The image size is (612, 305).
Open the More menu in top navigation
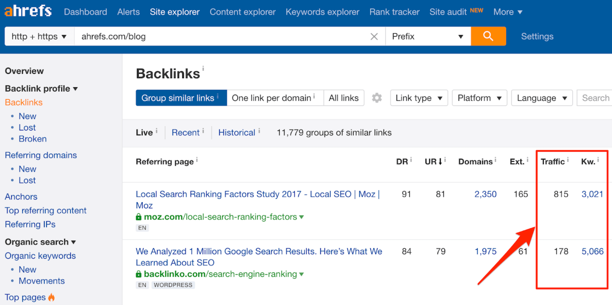click(508, 12)
